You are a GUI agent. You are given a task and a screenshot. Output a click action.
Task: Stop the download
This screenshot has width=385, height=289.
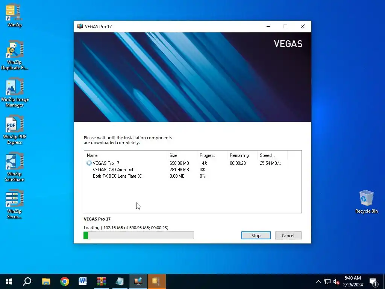(x=256, y=236)
